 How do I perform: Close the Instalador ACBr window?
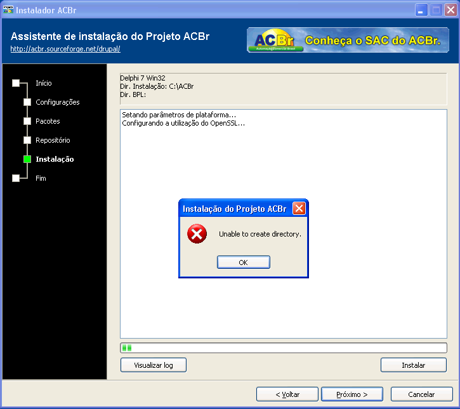450,10
